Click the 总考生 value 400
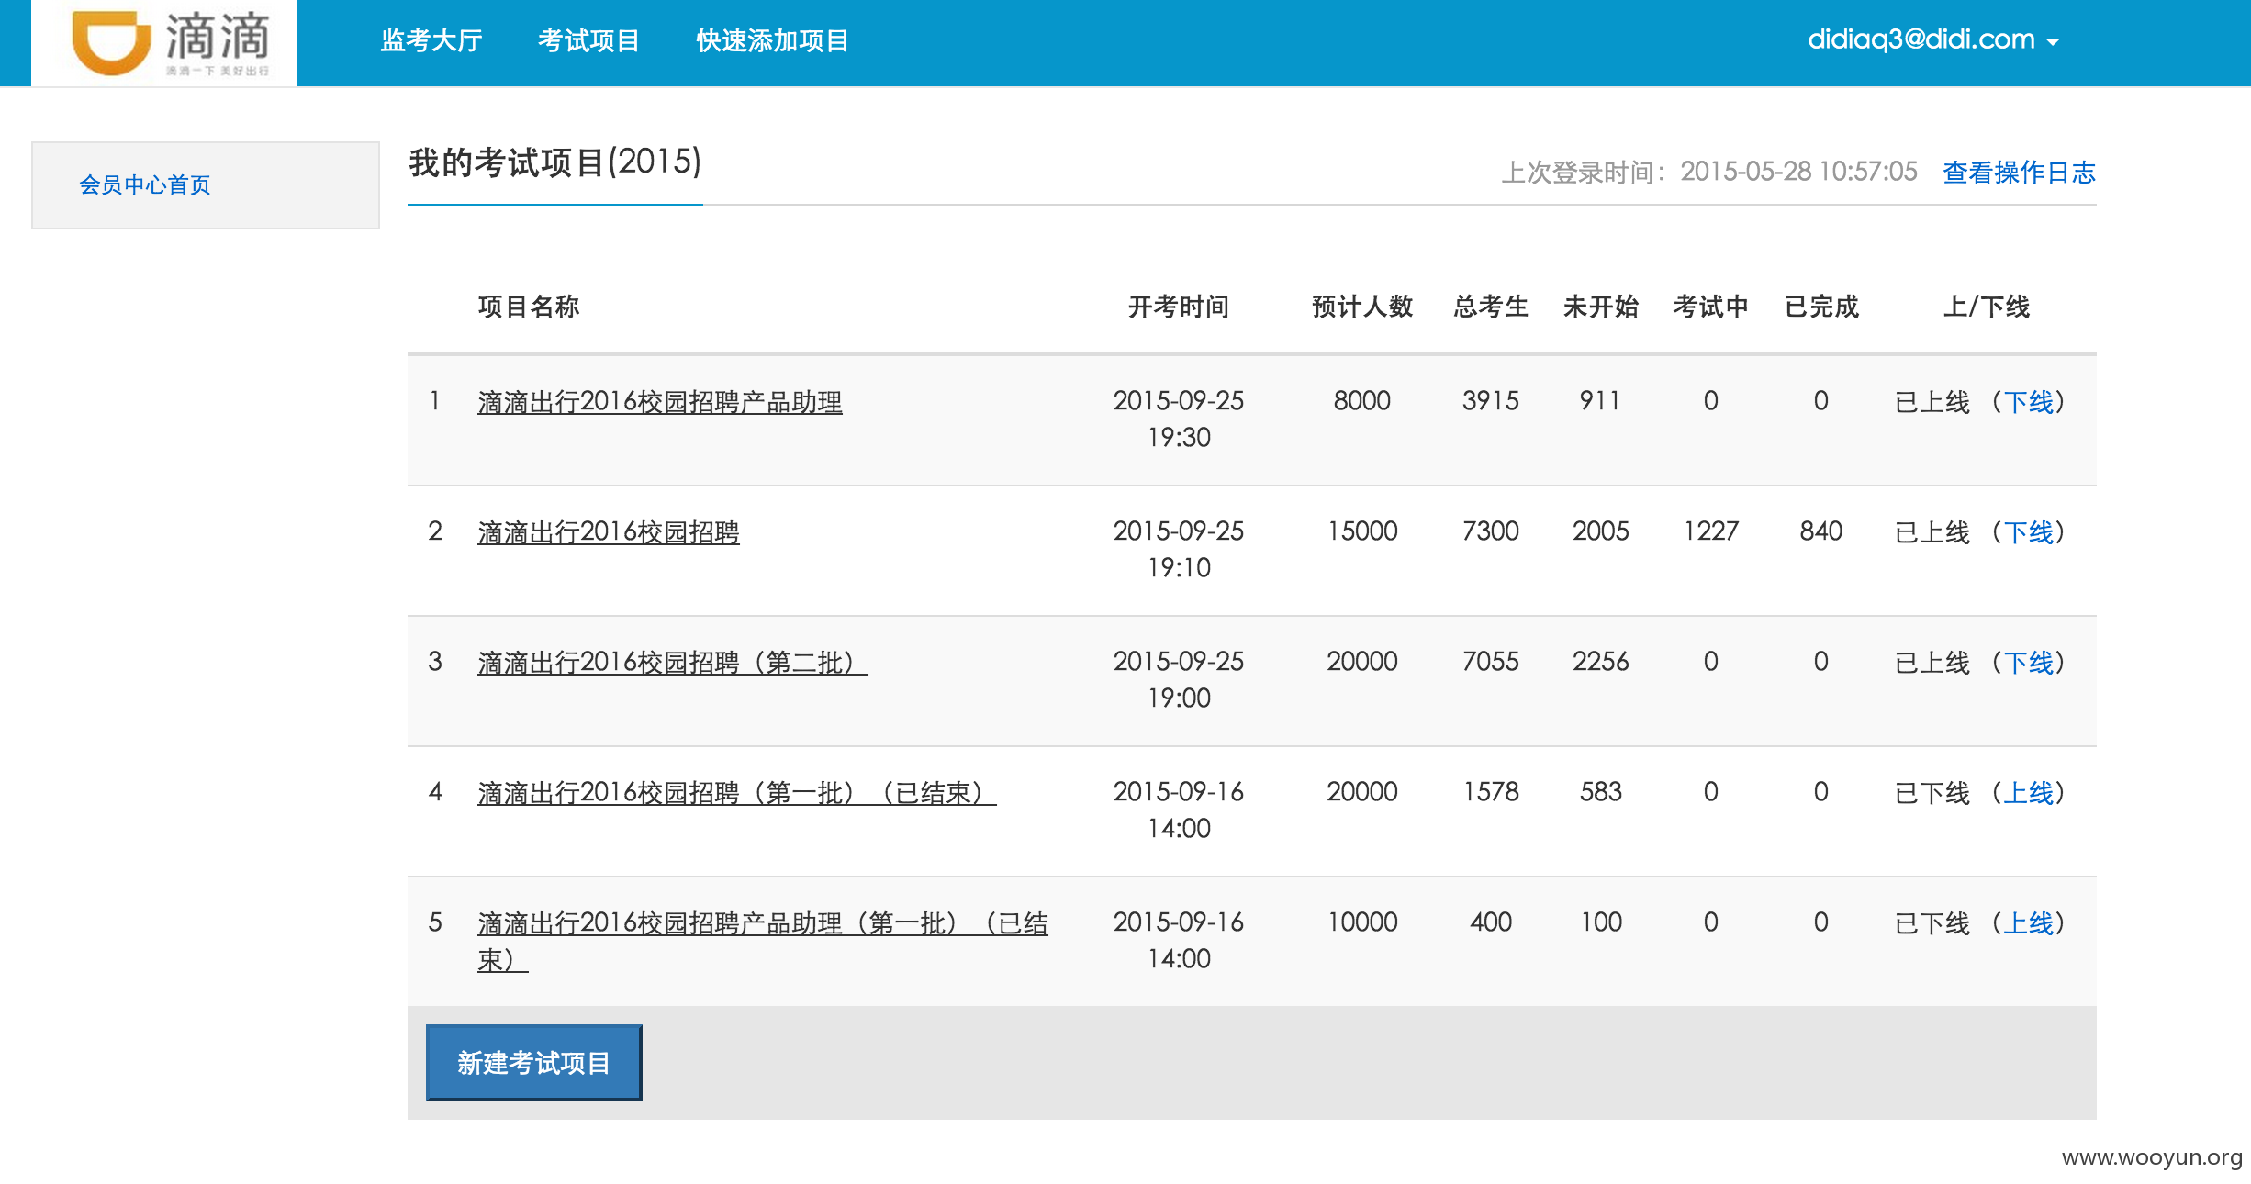Screen dimensions: 2251x1184 click(1491, 922)
